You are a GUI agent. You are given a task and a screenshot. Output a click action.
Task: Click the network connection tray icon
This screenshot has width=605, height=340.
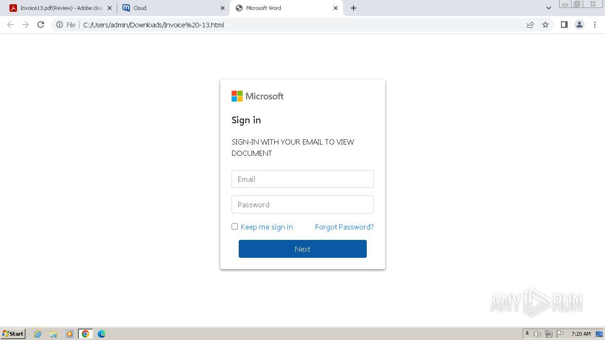coord(549,334)
